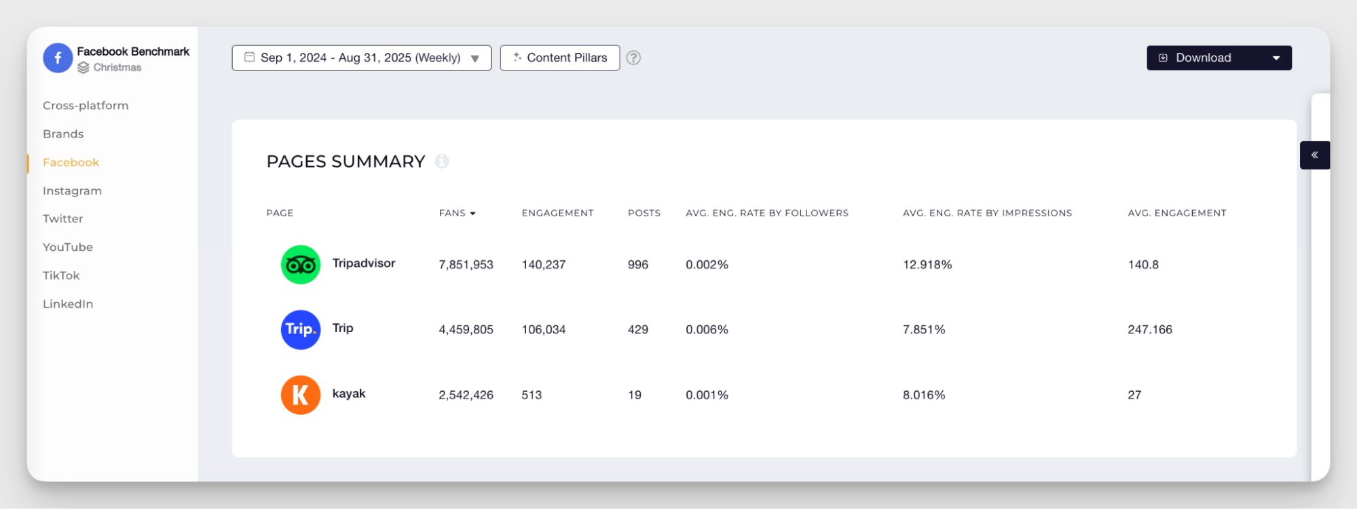Image resolution: width=1357 pixels, height=509 pixels.
Task: Expand the collapsed right side panel
Action: (1314, 155)
